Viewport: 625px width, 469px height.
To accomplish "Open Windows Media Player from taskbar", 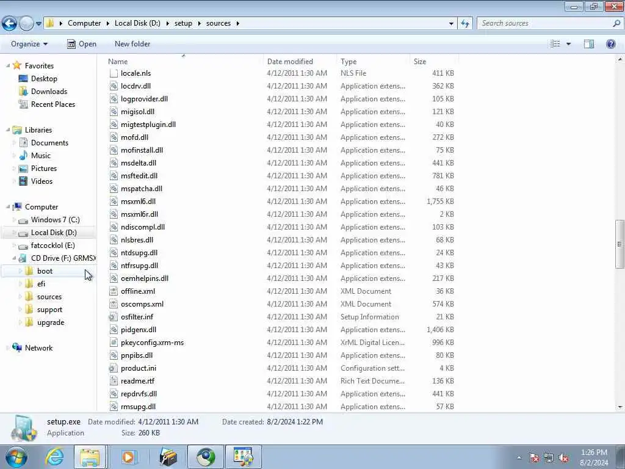I will (128, 457).
